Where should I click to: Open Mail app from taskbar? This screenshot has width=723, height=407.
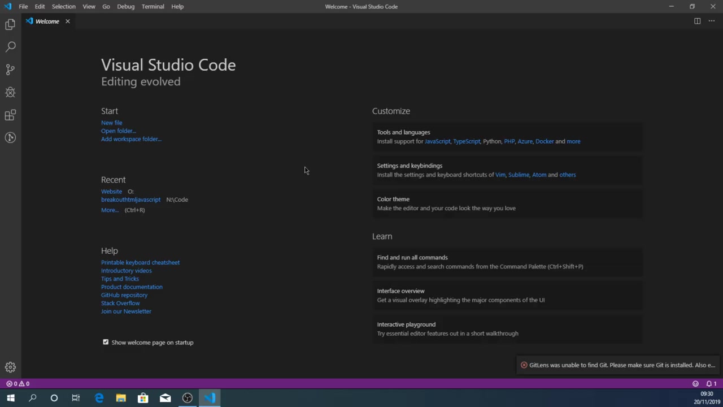(x=165, y=398)
